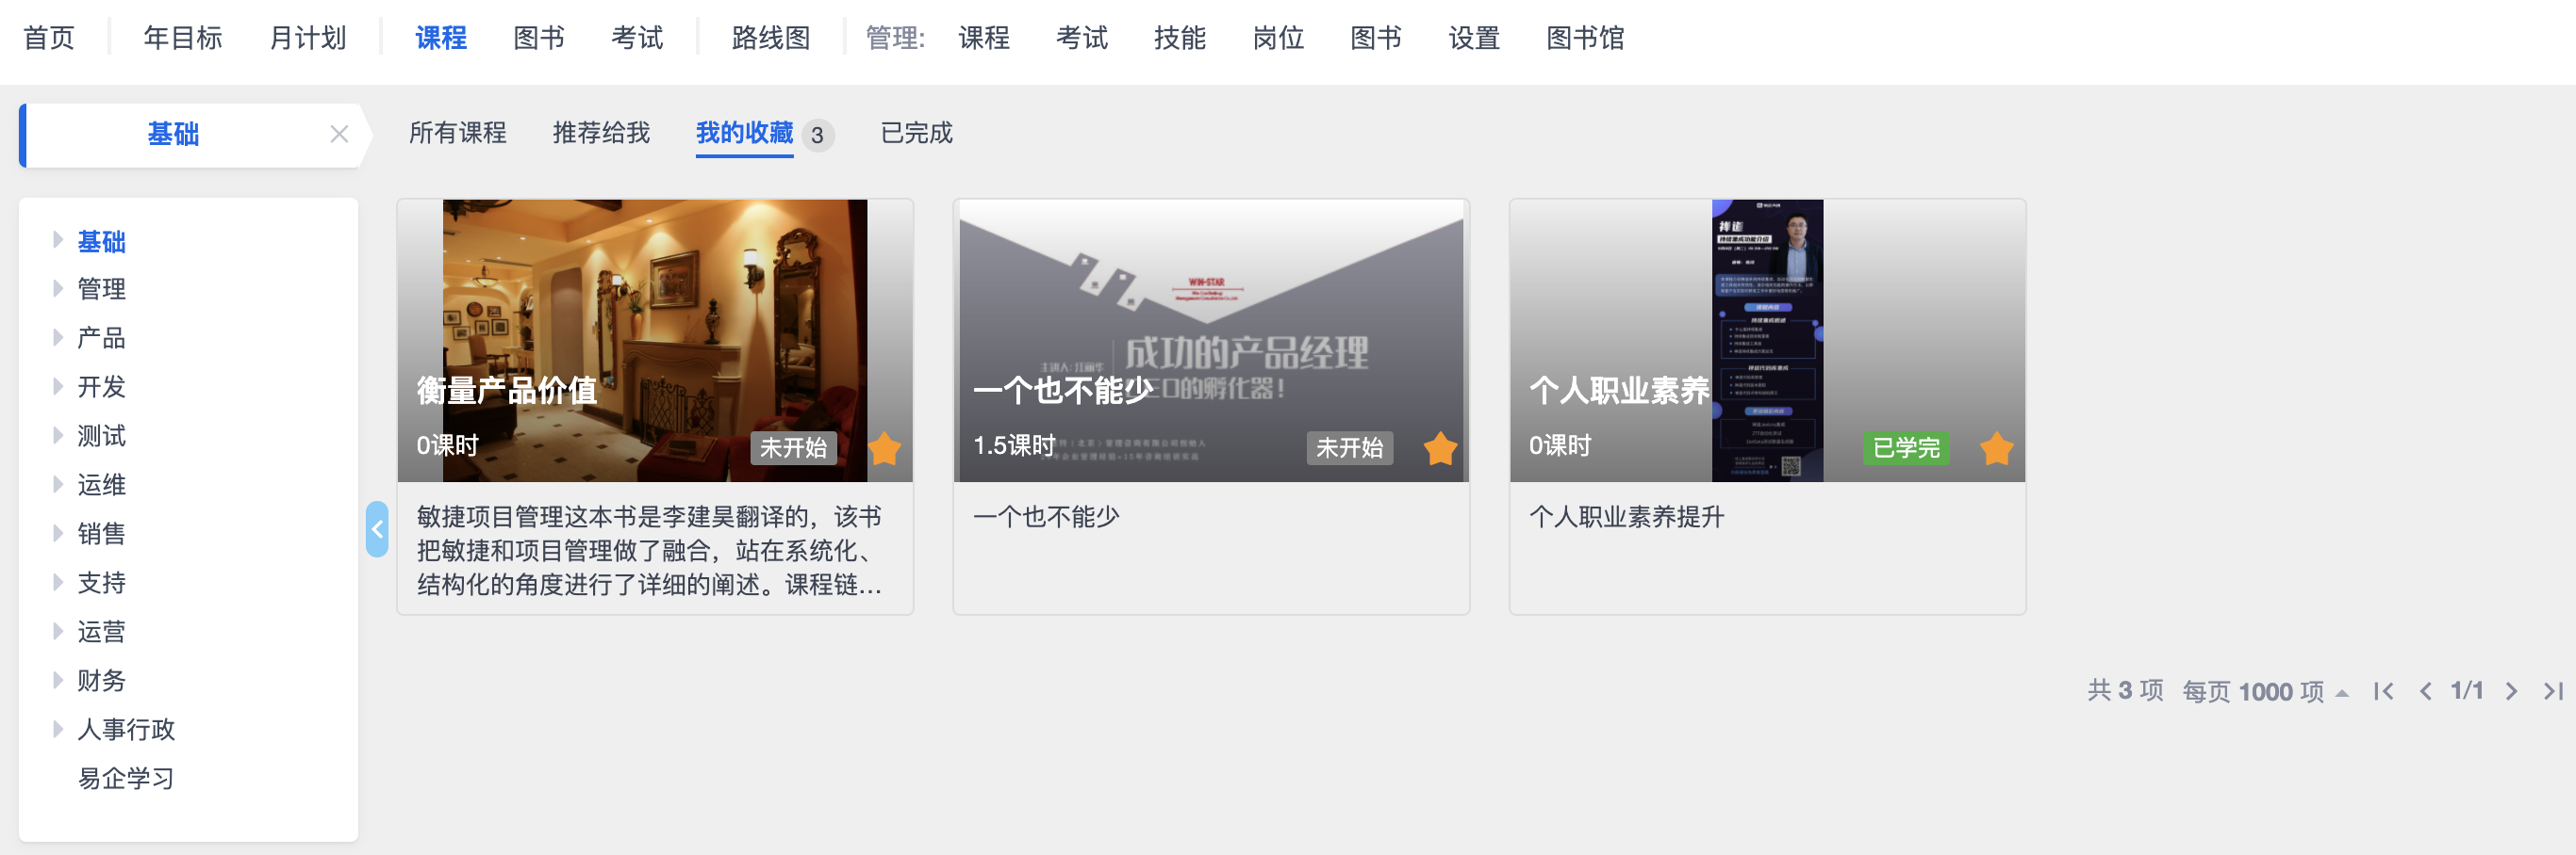The image size is (2576, 855).
Task: Expand the 人事行政 tree node arrow
Action: pos(58,729)
